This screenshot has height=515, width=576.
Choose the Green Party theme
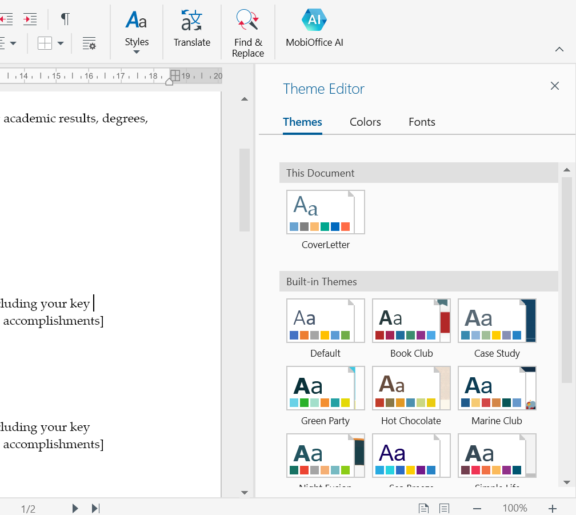coord(326,388)
